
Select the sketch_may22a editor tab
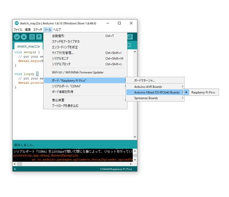[x=28, y=47]
